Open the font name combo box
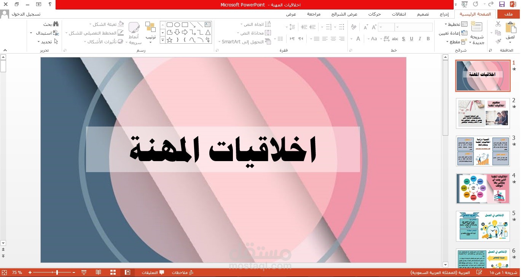 point(413,27)
